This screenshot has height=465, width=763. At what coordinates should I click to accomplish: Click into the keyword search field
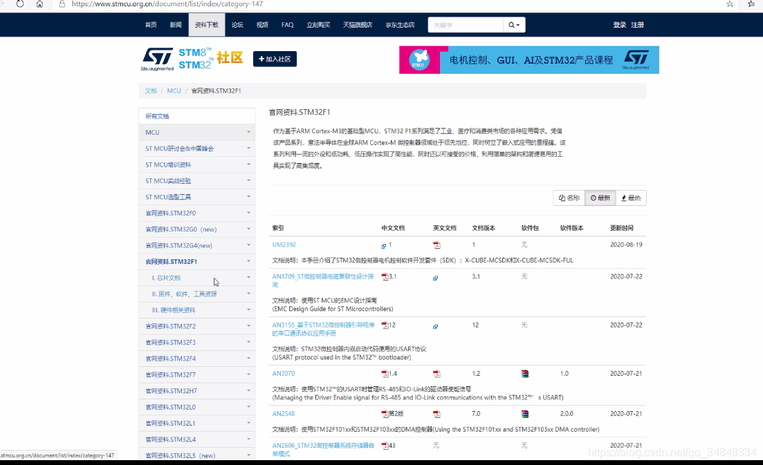466,25
